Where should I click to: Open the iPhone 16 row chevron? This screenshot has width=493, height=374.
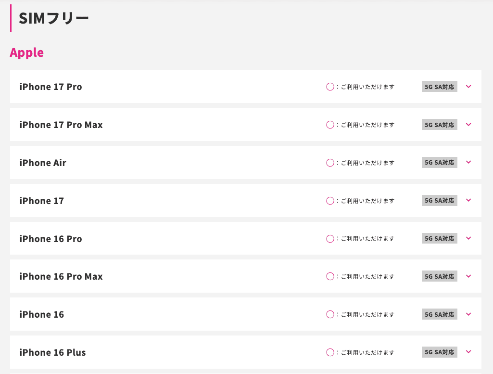tap(468, 314)
